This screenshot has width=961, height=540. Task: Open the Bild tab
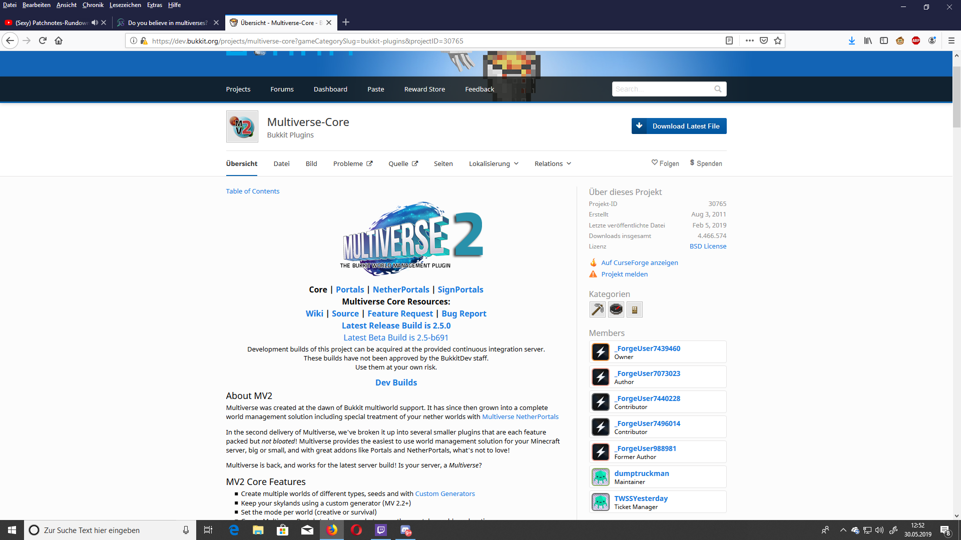311,163
